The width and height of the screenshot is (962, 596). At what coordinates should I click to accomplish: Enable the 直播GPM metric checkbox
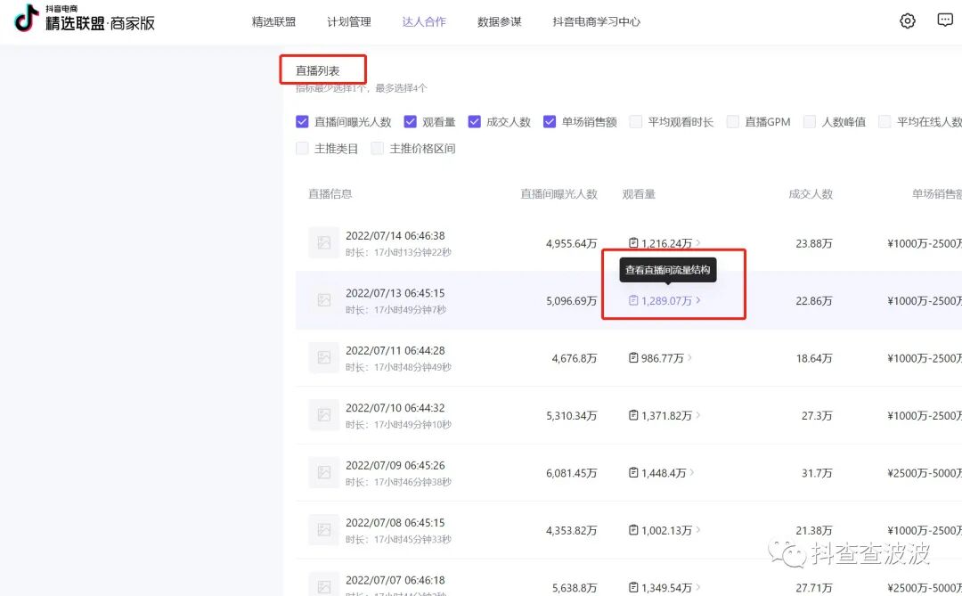tap(732, 122)
